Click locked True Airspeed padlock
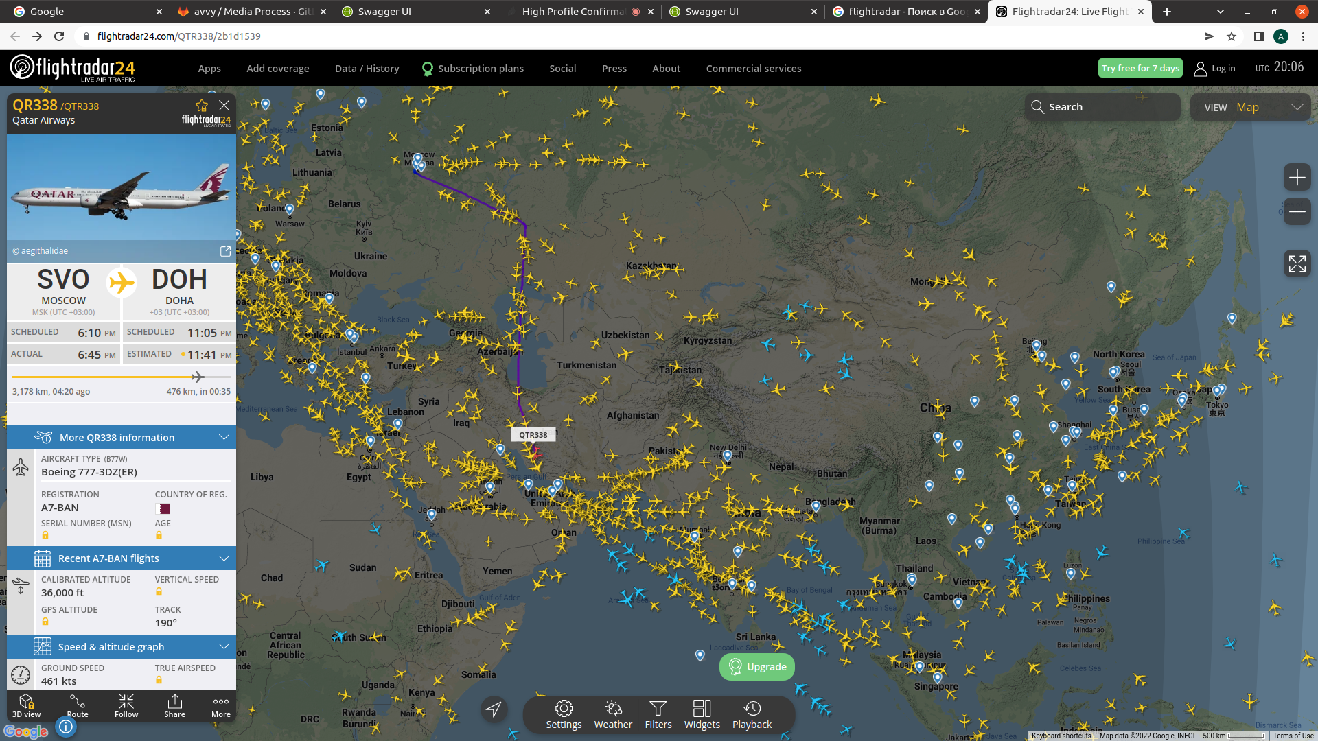This screenshot has width=1318, height=741. [x=159, y=680]
